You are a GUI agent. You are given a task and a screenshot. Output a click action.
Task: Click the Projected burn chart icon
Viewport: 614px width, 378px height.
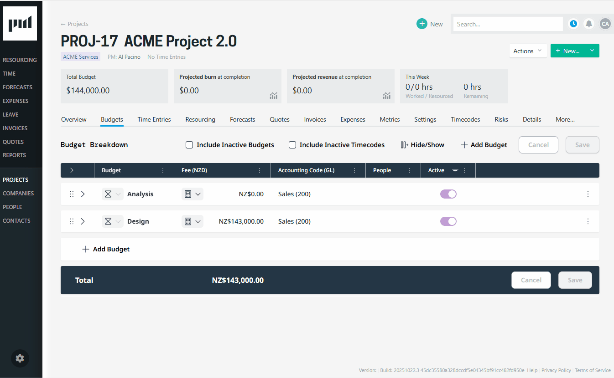(274, 95)
